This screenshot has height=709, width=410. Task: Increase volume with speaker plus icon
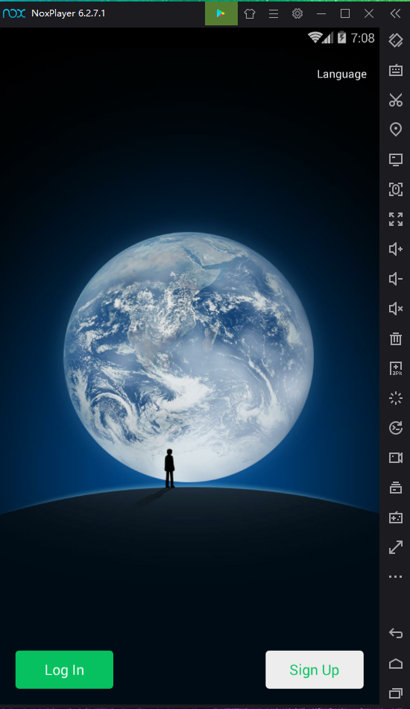[x=396, y=249]
